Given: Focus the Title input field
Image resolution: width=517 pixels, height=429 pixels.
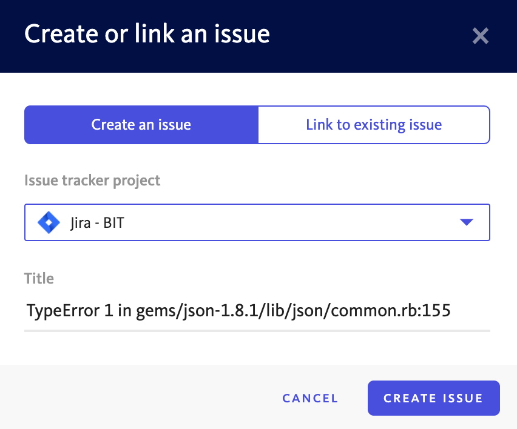Looking at the screenshot, I should coord(257,311).
